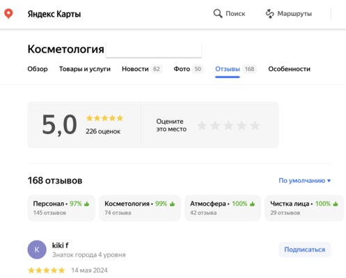Screen dimensions: 346x278
Task: Click the Маршруты label in header
Action: pos(294,14)
